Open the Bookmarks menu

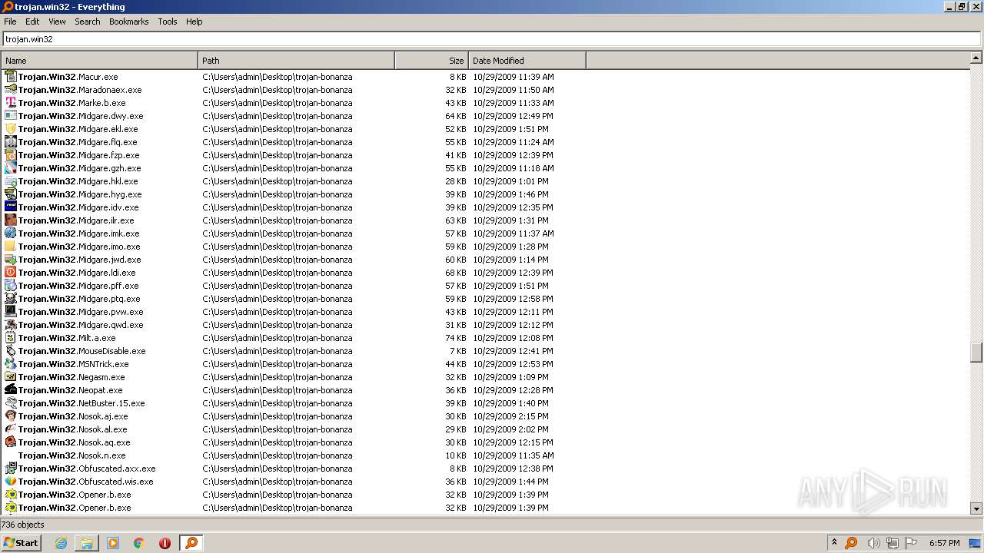(128, 22)
